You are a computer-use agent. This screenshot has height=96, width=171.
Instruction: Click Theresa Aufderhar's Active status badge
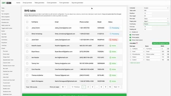113,75
